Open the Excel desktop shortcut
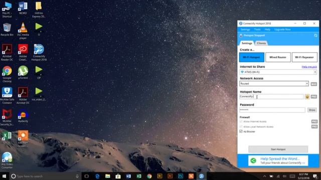The height and width of the screenshot is (180, 321). [x=7, y=137]
